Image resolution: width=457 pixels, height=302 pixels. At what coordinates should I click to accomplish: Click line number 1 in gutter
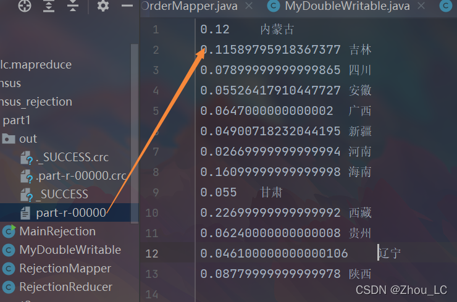(x=156, y=30)
